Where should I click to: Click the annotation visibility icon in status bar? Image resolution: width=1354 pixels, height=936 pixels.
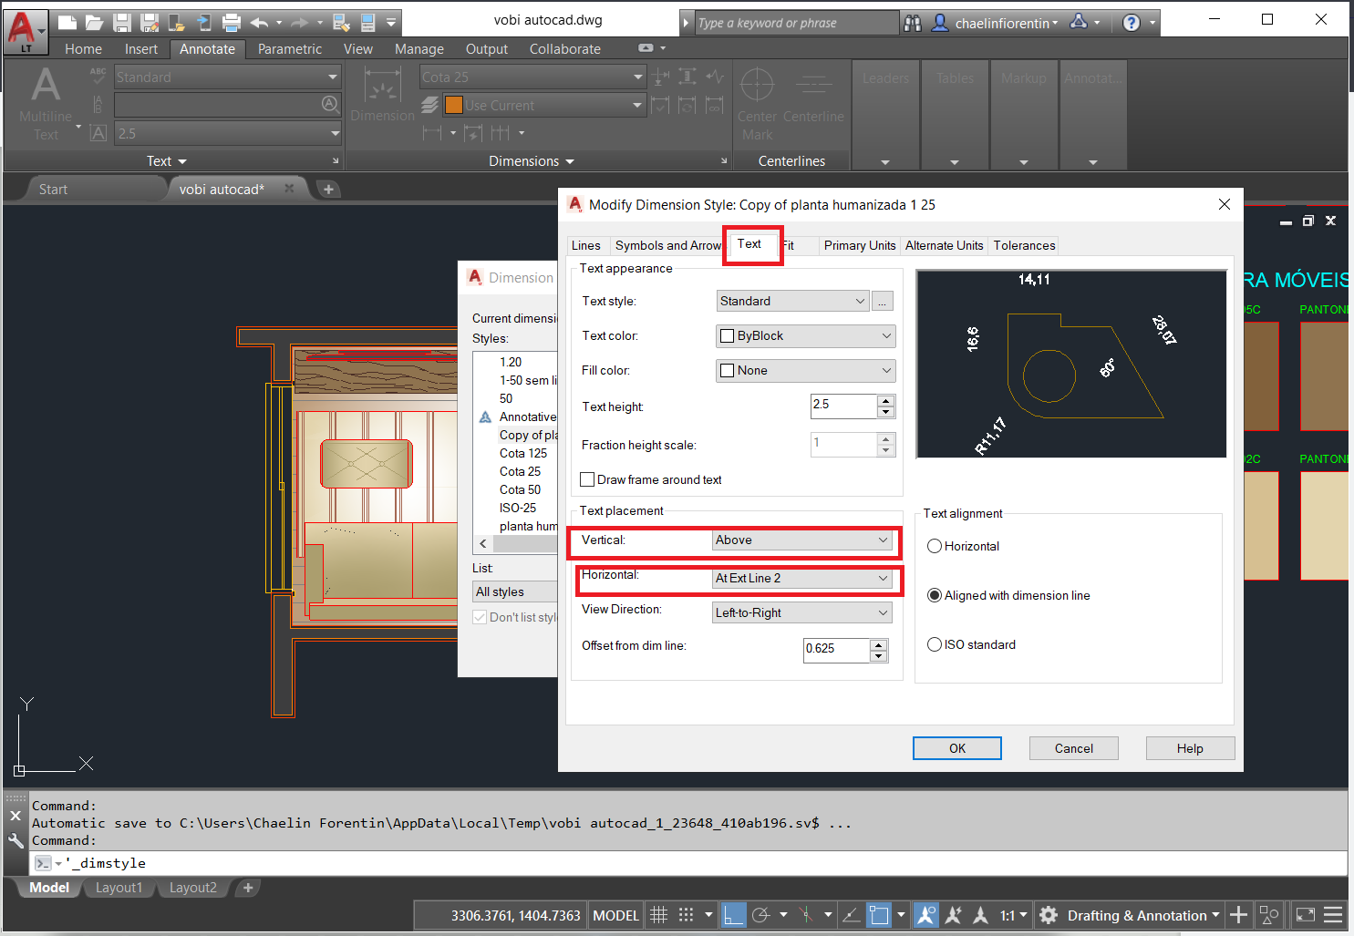[x=925, y=915]
